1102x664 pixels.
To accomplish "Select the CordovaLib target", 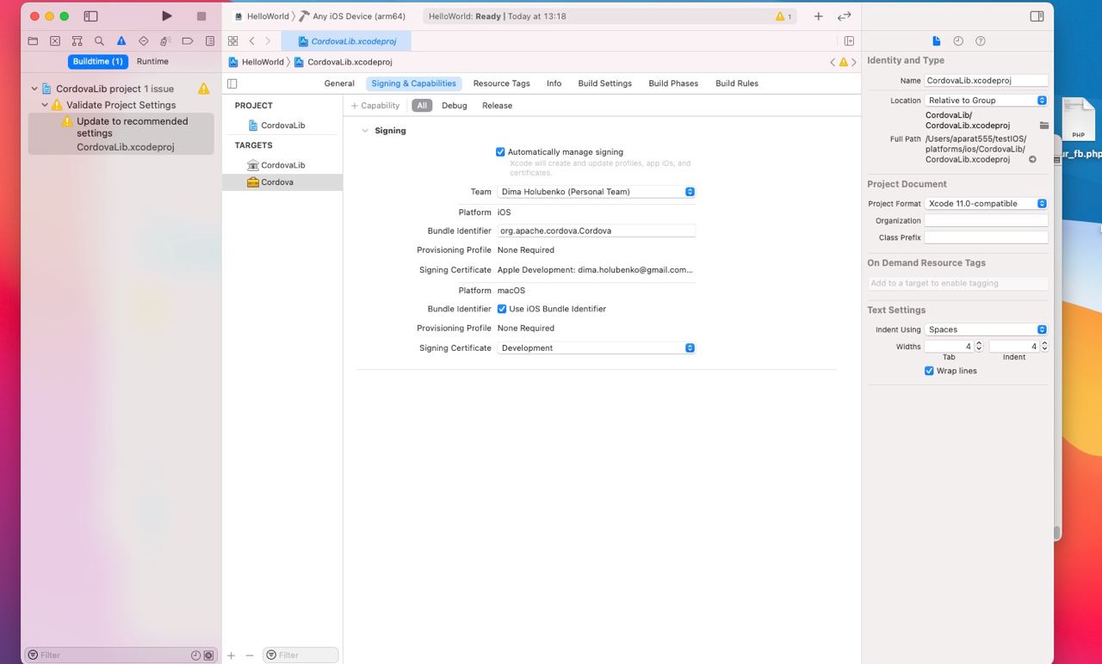I will 282,165.
